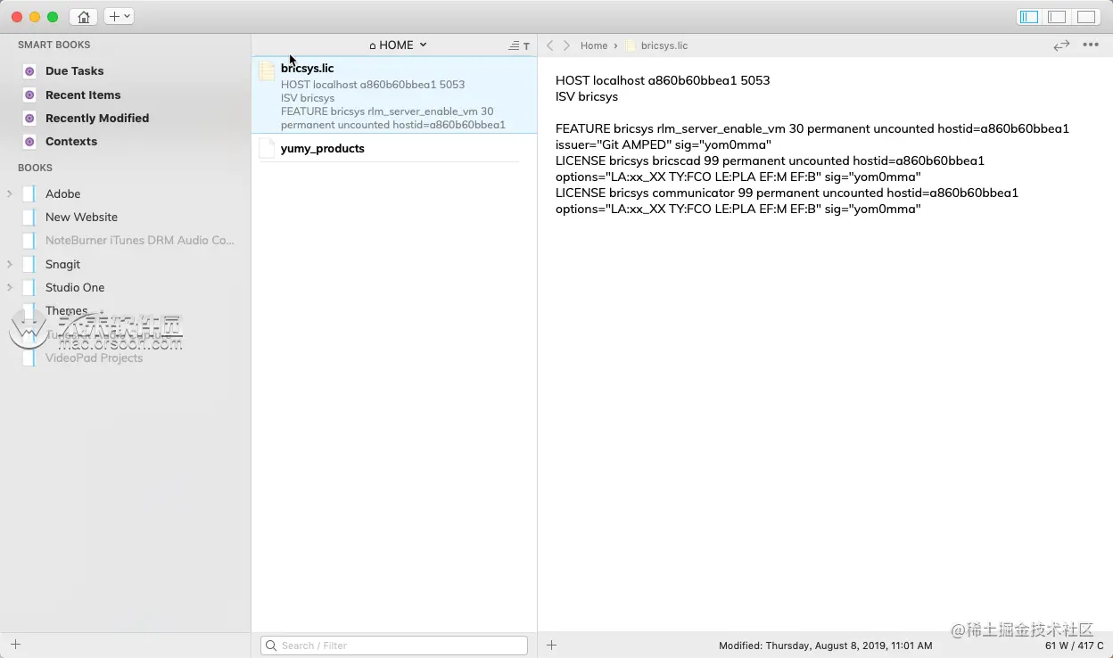Viewport: 1113px width, 658px height.
Task: Select Recently Modified smart book
Action: (x=97, y=119)
